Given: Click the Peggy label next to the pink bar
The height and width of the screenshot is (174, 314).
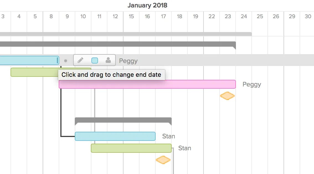Looking at the screenshot, I should 252,84.
